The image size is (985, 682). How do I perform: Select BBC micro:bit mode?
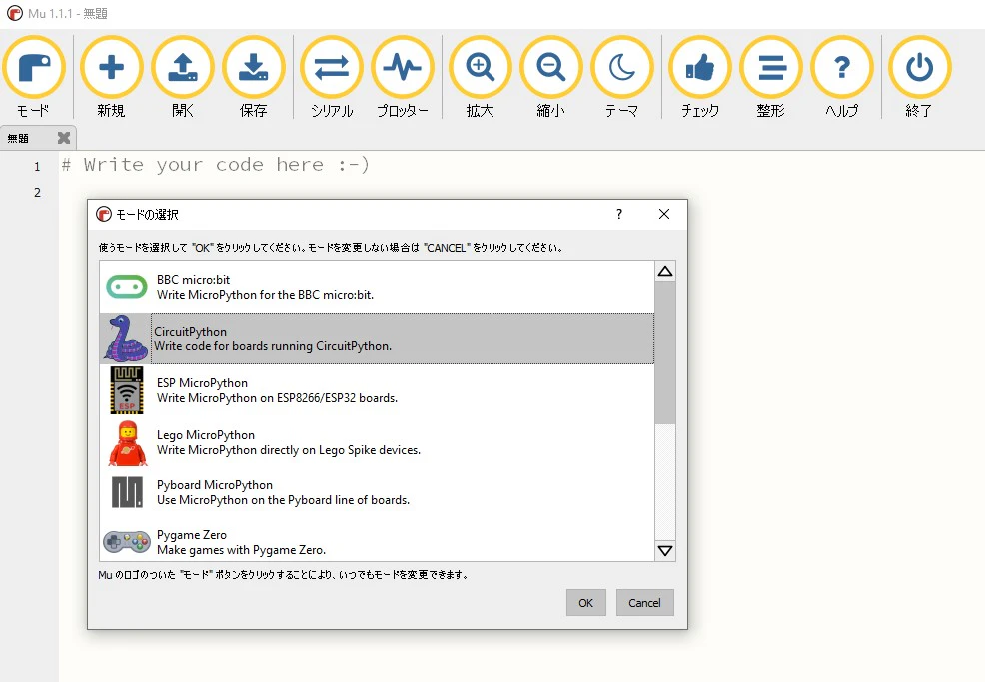click(377, 287)
